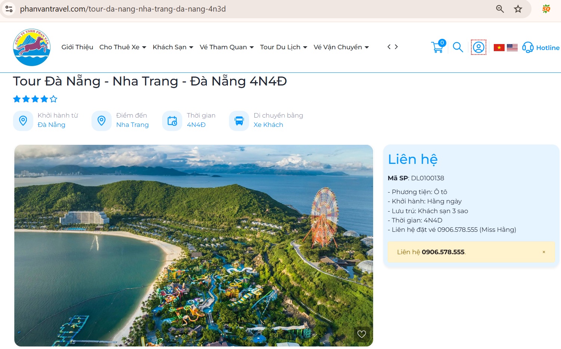Rate five stars on the rating row
This screenshot has height=349, width=561.
(x=53, y=99)
